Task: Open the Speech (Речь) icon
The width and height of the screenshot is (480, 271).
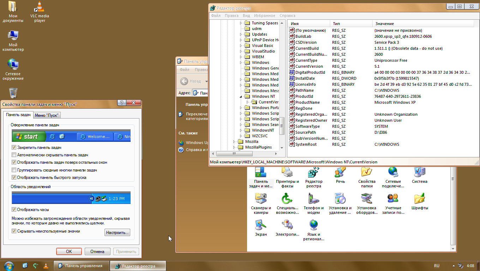Action: 340,175
